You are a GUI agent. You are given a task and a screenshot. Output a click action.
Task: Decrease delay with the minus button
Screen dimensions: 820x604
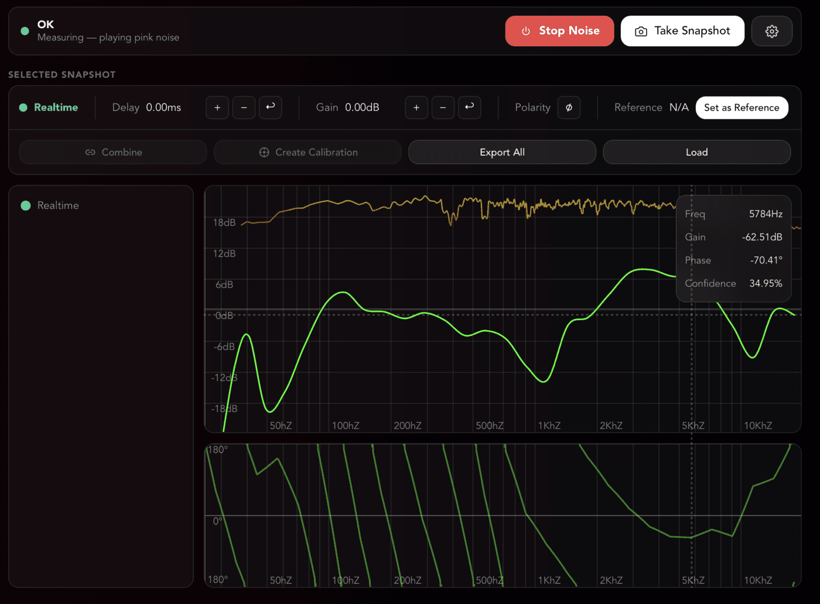tap(244, 108)
